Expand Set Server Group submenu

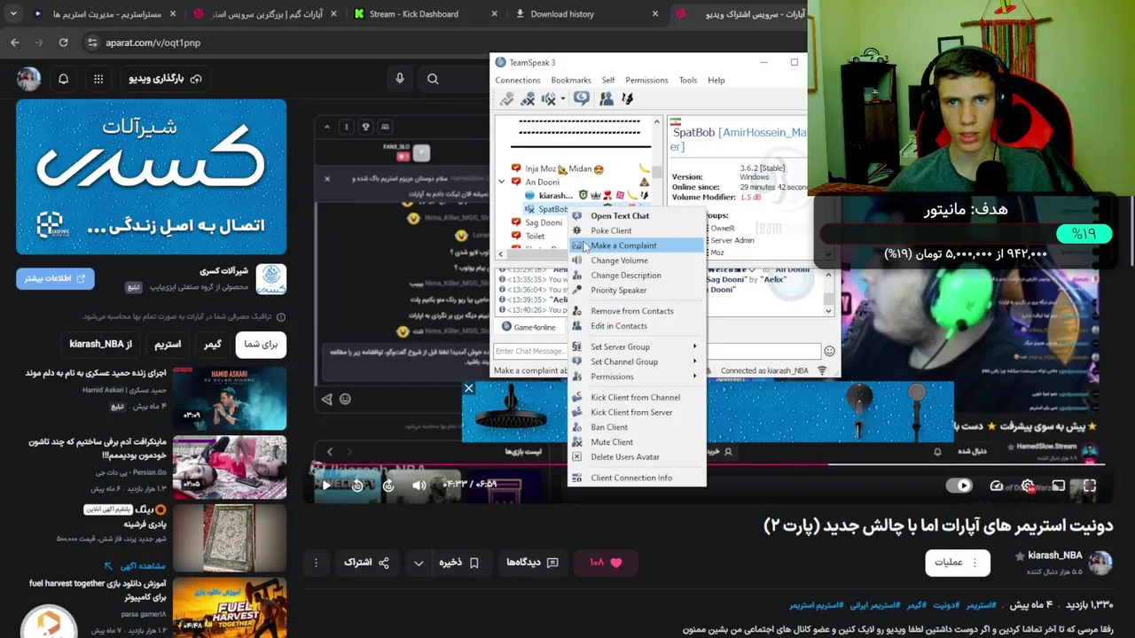637,346
